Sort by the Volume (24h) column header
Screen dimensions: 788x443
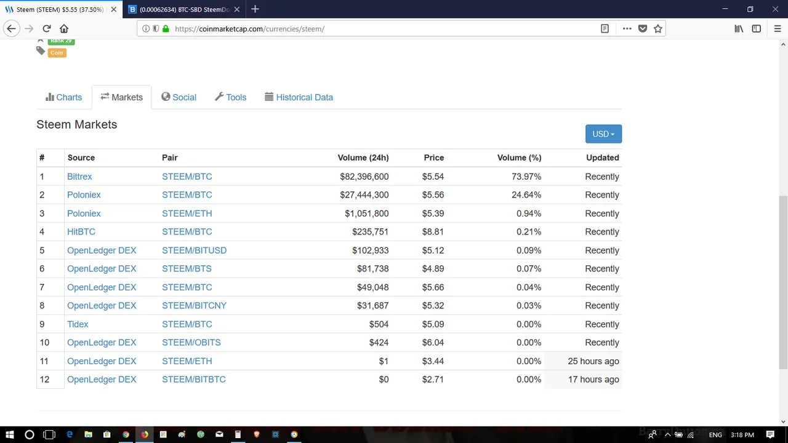(363, 158)
